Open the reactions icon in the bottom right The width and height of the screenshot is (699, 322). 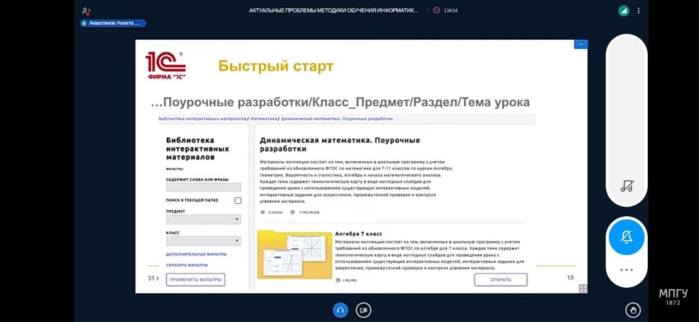point(632,309)
